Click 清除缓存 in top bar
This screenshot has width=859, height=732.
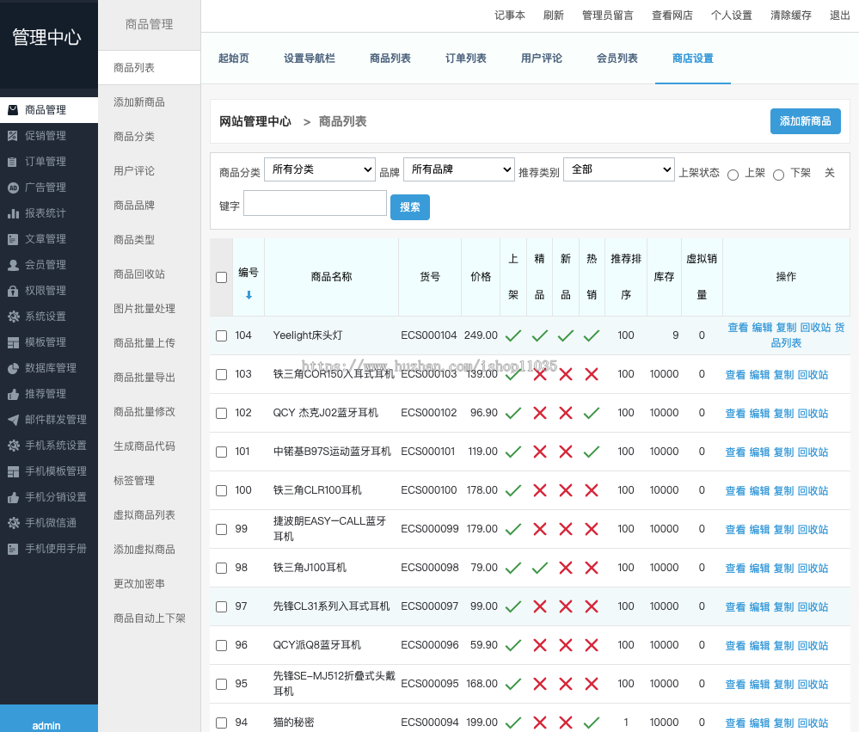[791, 15]
